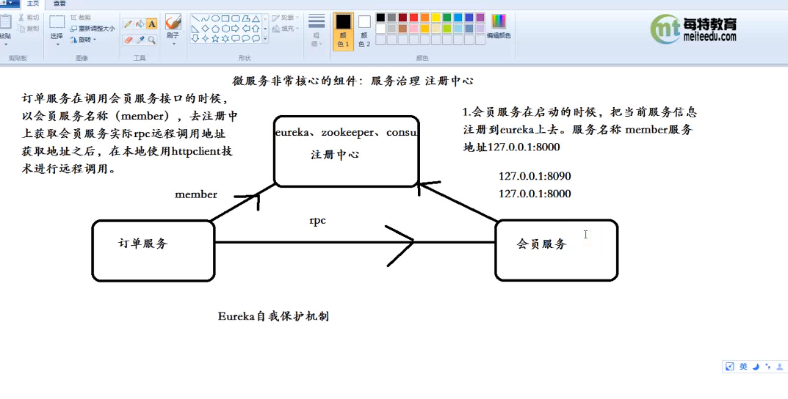Toggle the IME moon half-width indicator
The image size is (788, 399).
(x=756, y=367)
